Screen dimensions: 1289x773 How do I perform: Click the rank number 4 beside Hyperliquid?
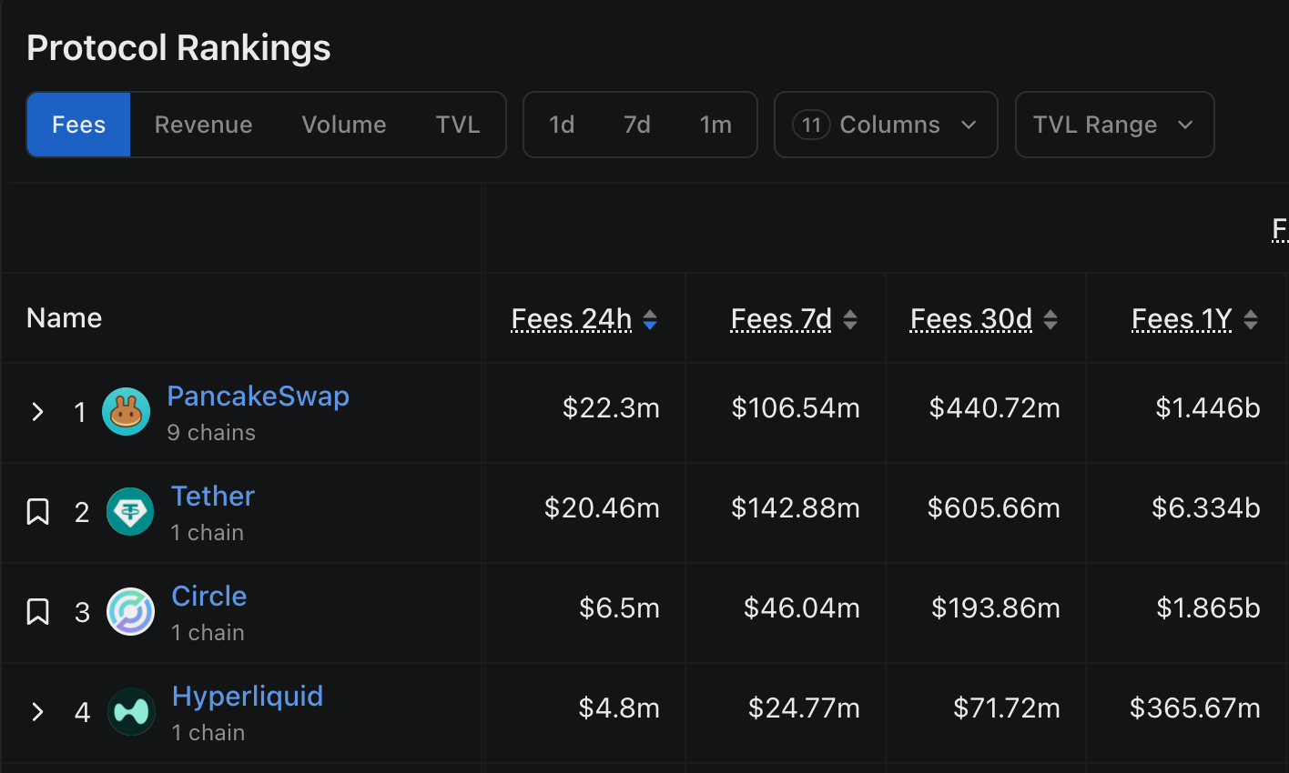coord(82,712)
